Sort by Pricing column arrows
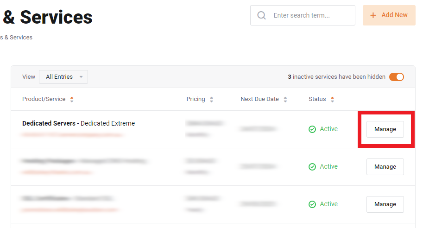 (x=211, y=99)
